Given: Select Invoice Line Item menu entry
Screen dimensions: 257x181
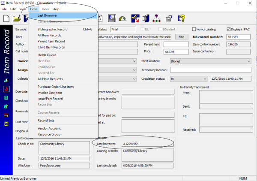Looking at the screenshot, I should tap(63, 93).
